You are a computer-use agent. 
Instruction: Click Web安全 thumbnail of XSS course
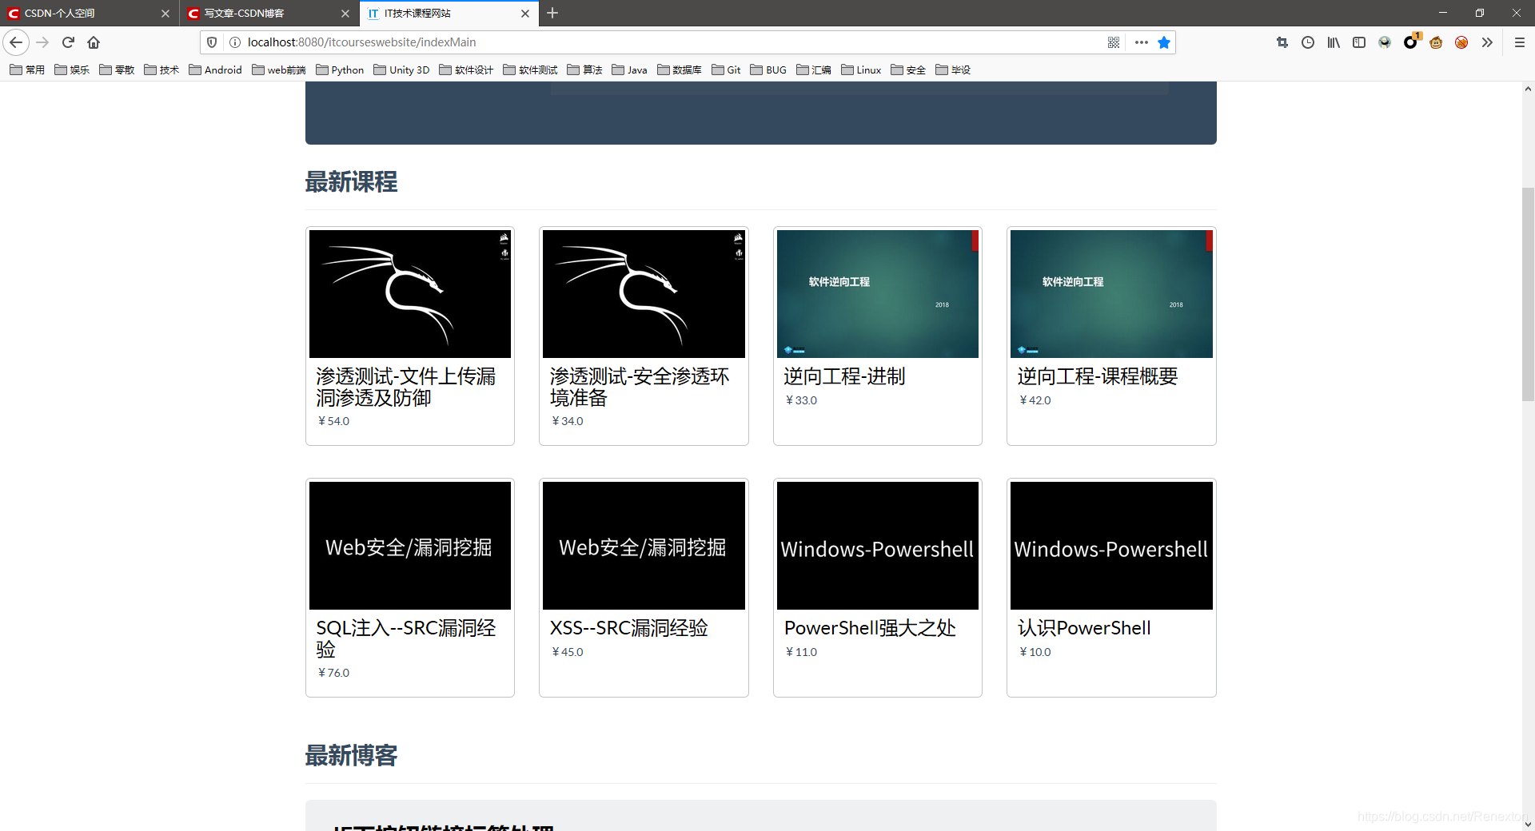click(x=644, y=546)
